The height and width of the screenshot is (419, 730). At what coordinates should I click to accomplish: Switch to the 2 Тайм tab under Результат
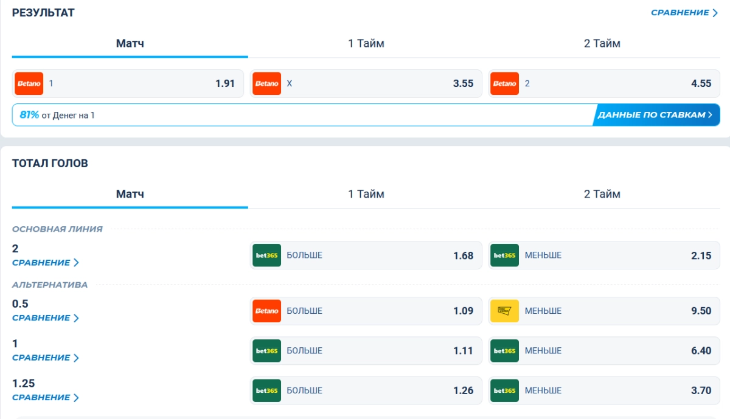pyautogui.click(x=602, y=44)
